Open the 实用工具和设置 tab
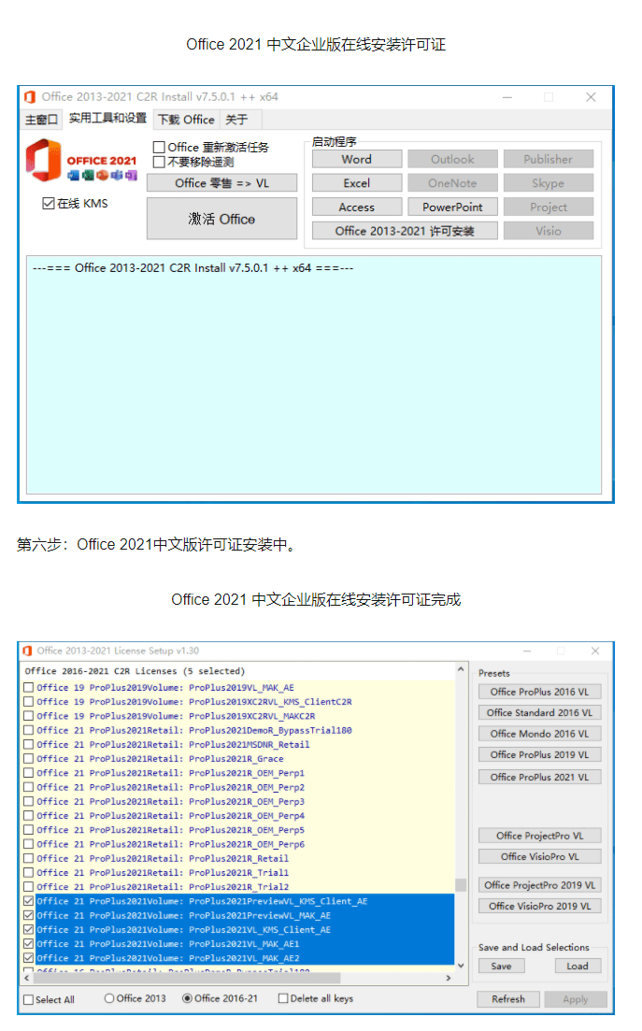Image resolution: width=642 pixels, height=1031 pixels. click(x=107, y=119)
